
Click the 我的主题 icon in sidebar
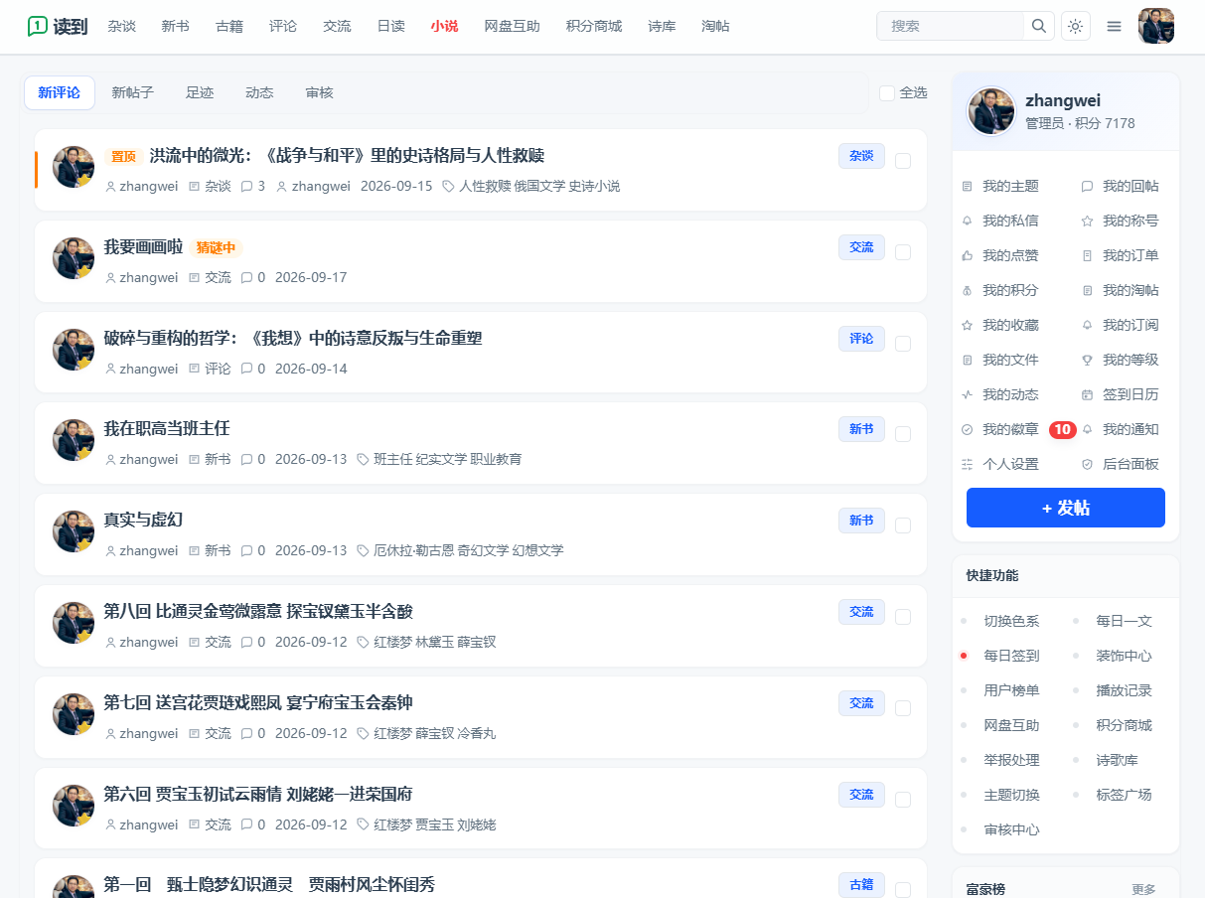pyautogui.click(x=968, y=186)
